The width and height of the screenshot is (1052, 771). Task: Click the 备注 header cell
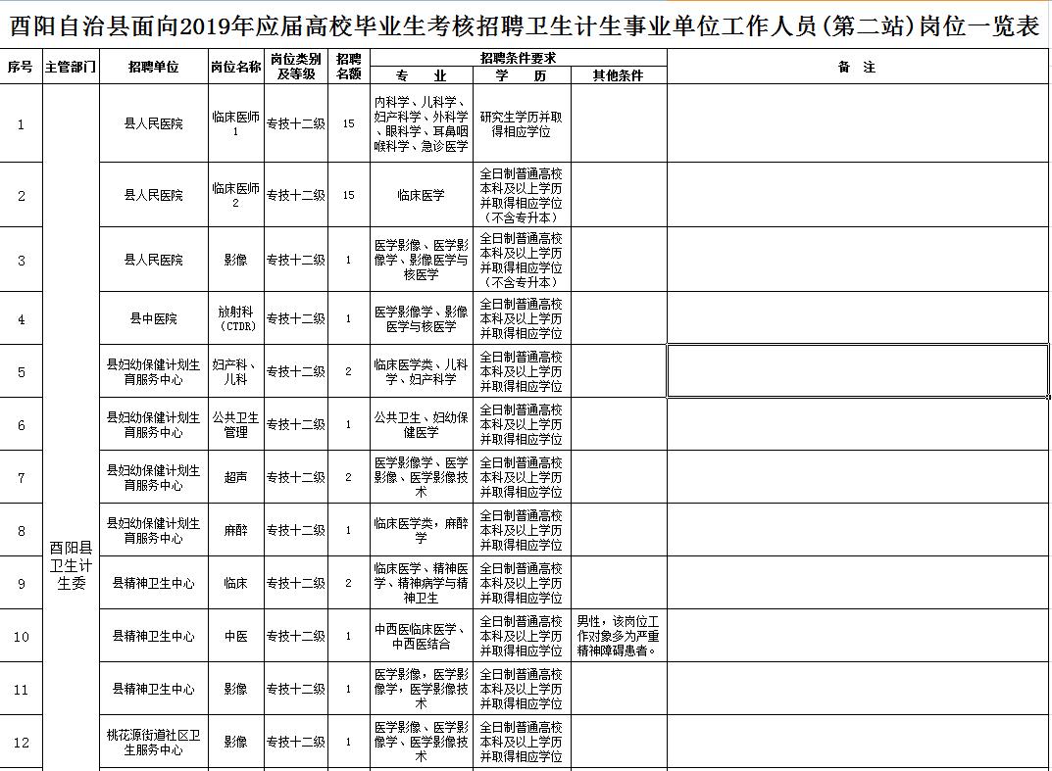(858, 67)
